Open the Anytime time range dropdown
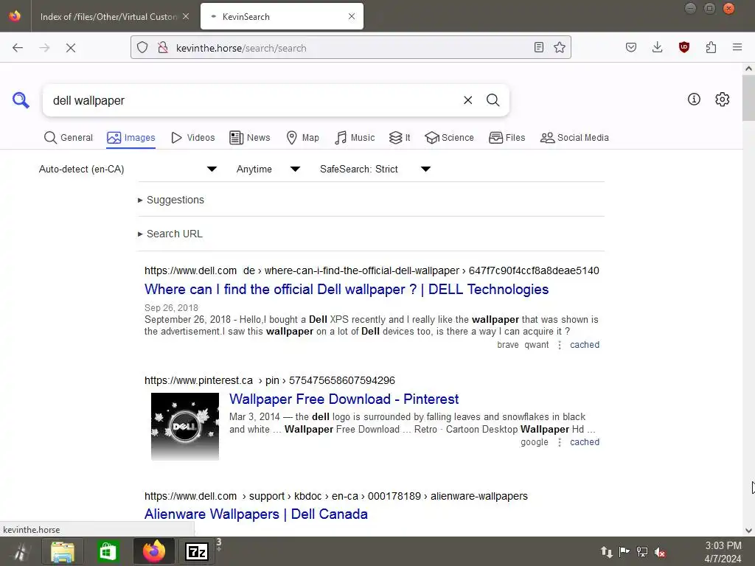This screenshot has height=566, width=755. 268,169
